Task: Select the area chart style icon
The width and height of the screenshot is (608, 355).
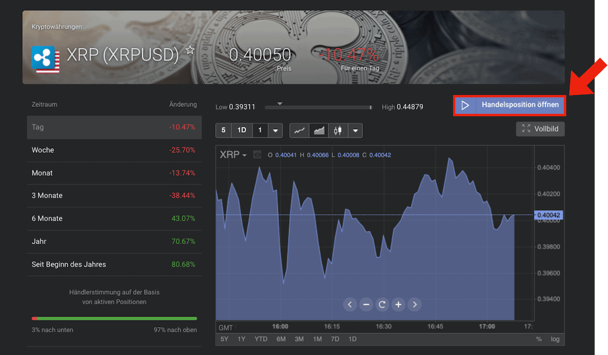Action: [318, 130]
